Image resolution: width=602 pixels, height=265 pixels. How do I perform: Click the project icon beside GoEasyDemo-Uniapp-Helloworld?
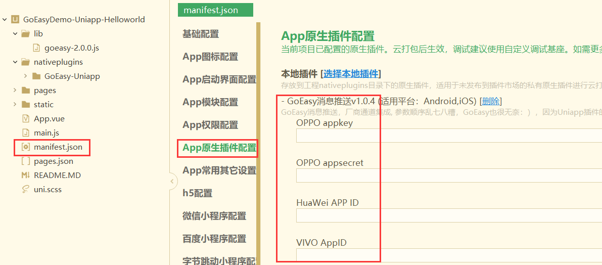point(16,19)
